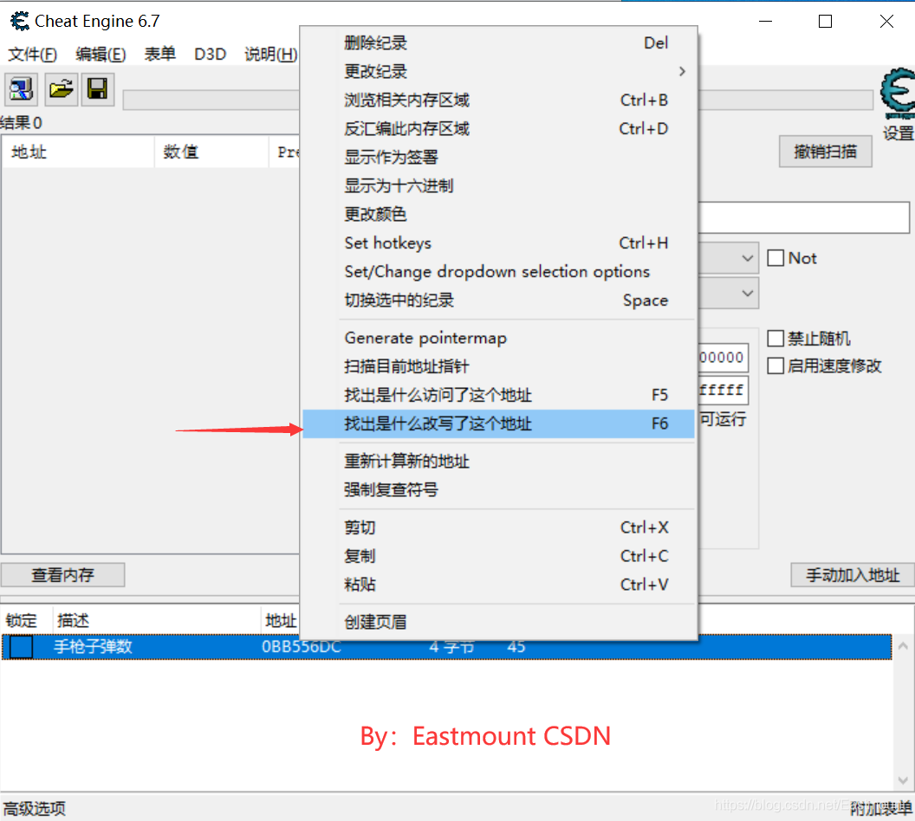This screenshot has width=915, height=821.
Task: Select 反汇编此内存区域 menu entry
Action: click(499, 128)
